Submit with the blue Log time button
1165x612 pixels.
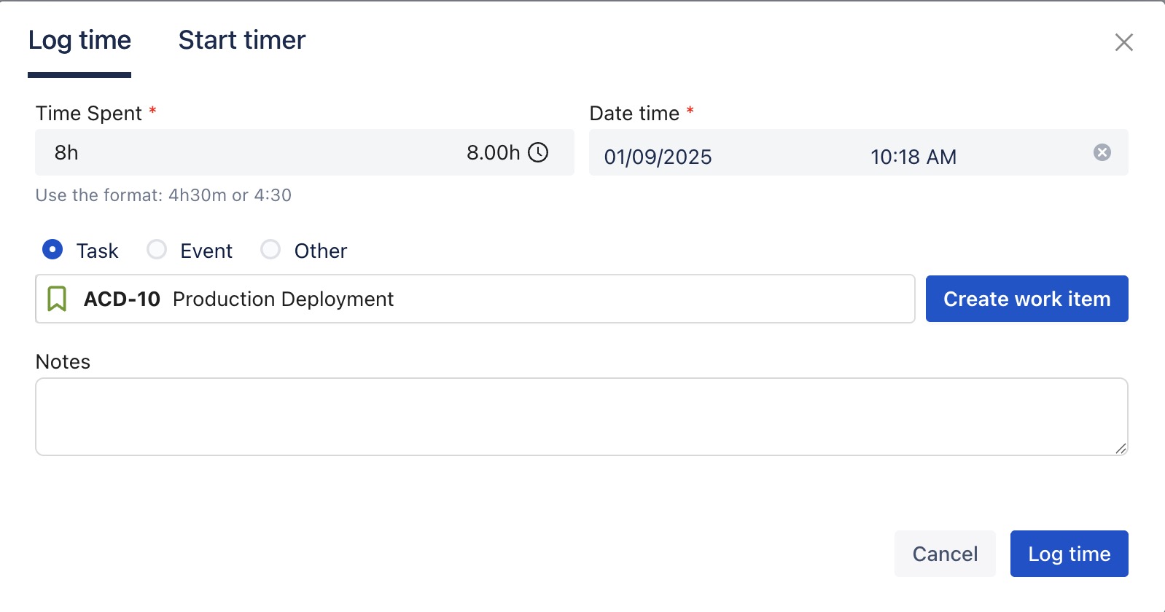coord(1069,554)
